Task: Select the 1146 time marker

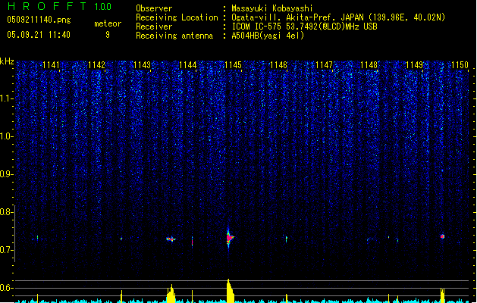Action: point(278,65)
